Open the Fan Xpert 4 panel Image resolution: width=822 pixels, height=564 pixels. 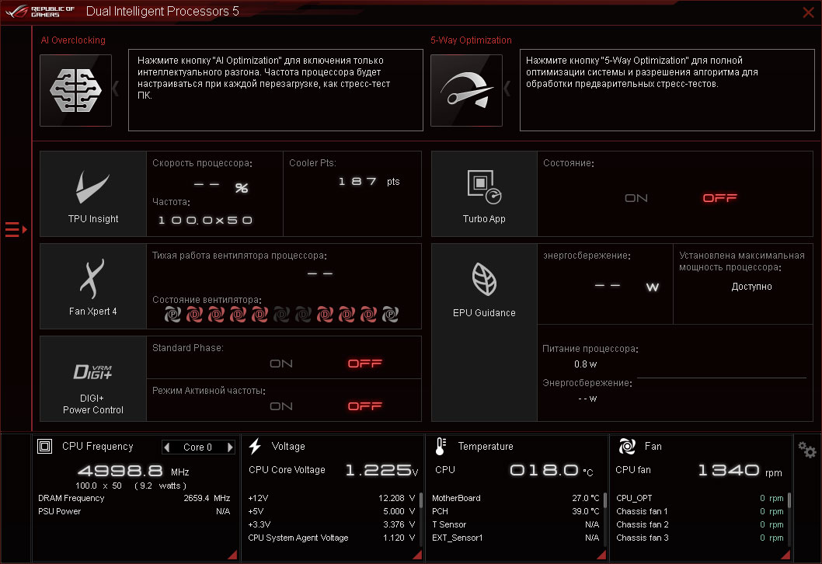(93, 286)
